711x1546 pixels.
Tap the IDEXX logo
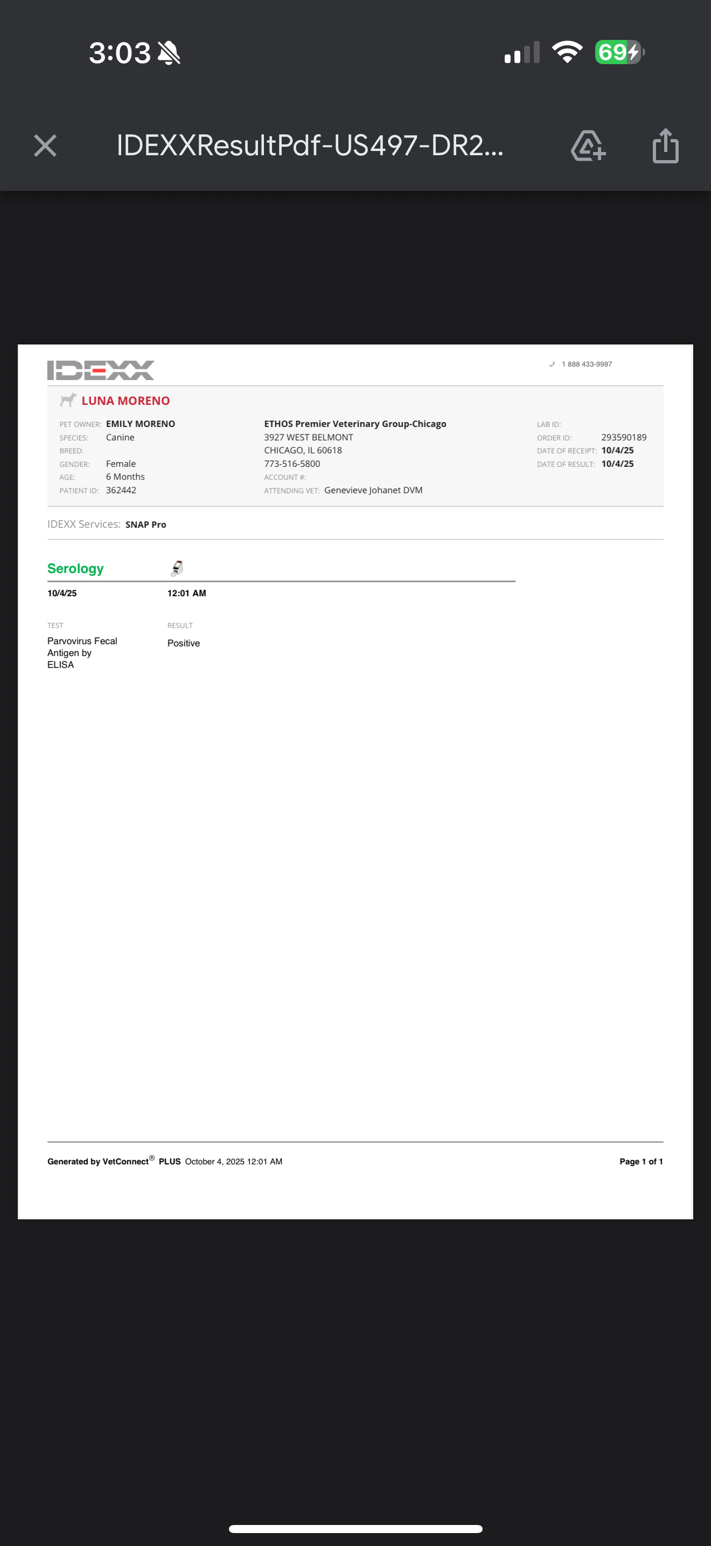click(x=101, y=370)
